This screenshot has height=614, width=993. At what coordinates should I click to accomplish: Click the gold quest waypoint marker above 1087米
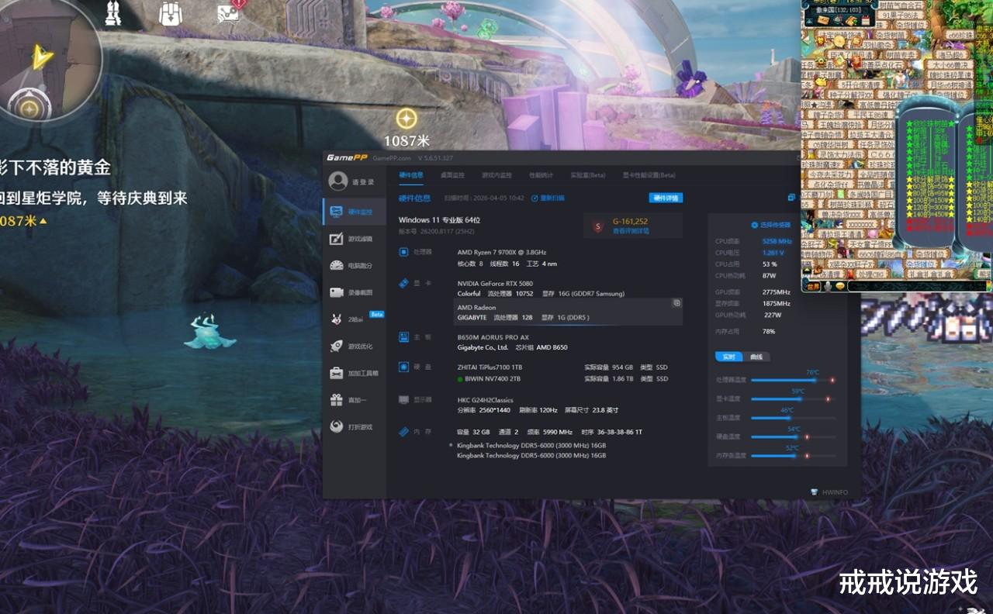pyautogui.click(x=406, y=119)
